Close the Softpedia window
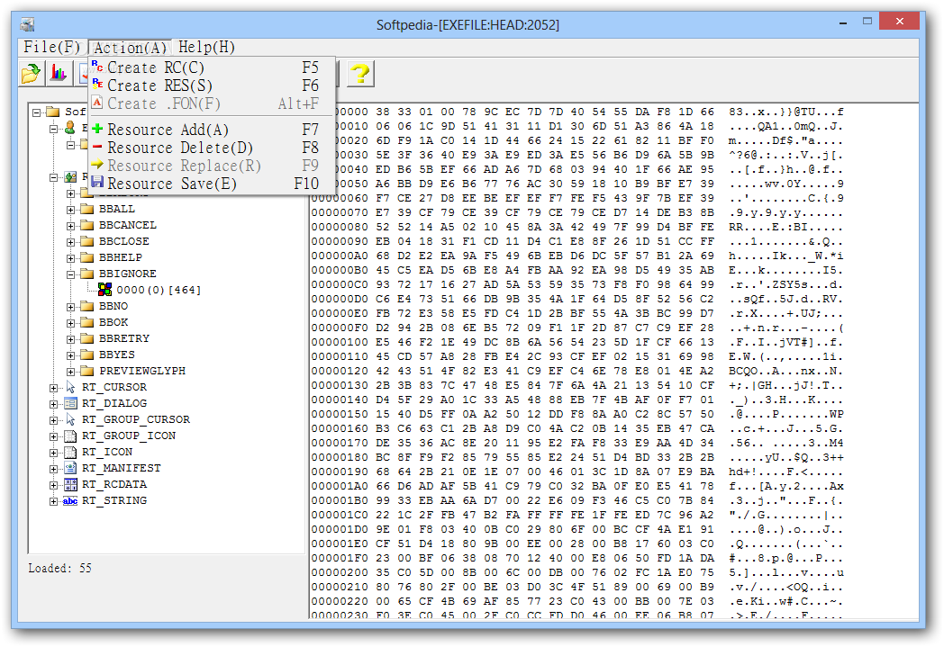Image resolution: width=944 pixels, height=647 pixels. click(x=900, y=21)
